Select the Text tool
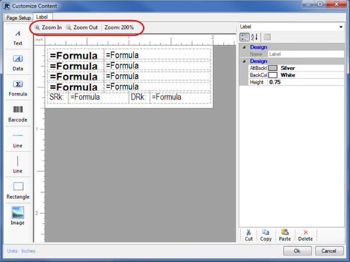 click(x=17, y=37)
